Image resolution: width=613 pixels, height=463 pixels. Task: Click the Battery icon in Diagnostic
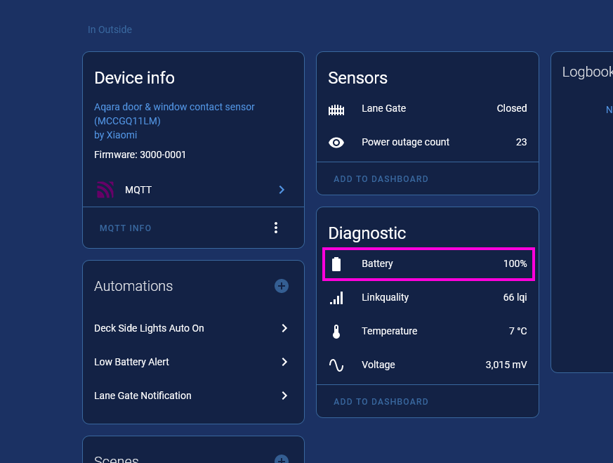(x=336, y=264)
